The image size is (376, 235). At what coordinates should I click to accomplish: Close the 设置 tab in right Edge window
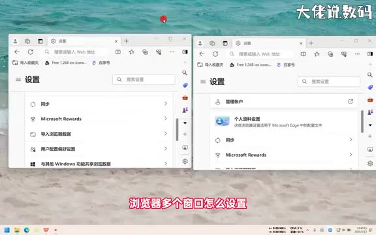point(301,43)
